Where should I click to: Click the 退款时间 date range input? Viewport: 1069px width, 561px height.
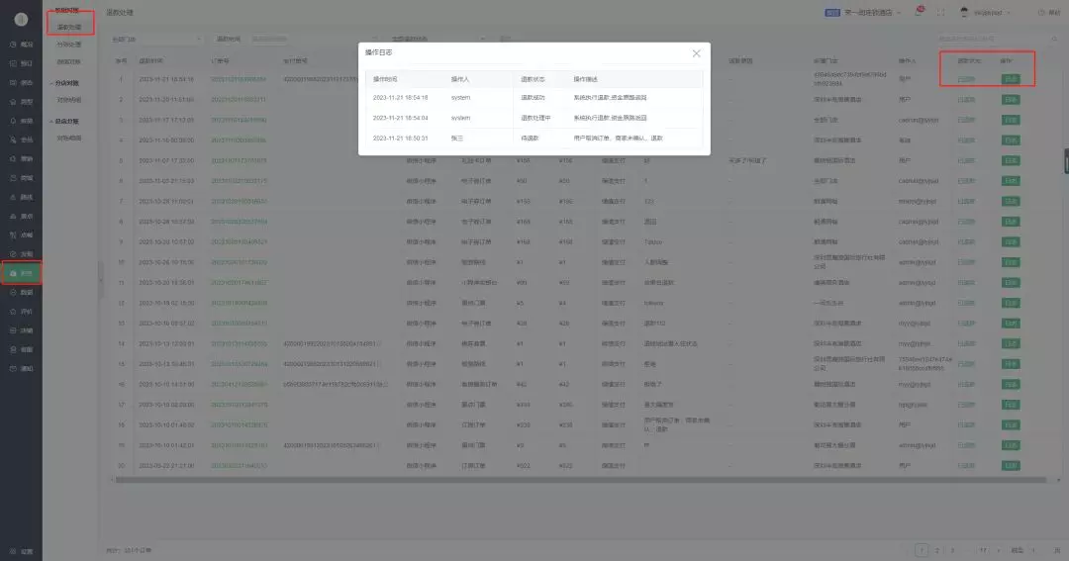(314, 39)
